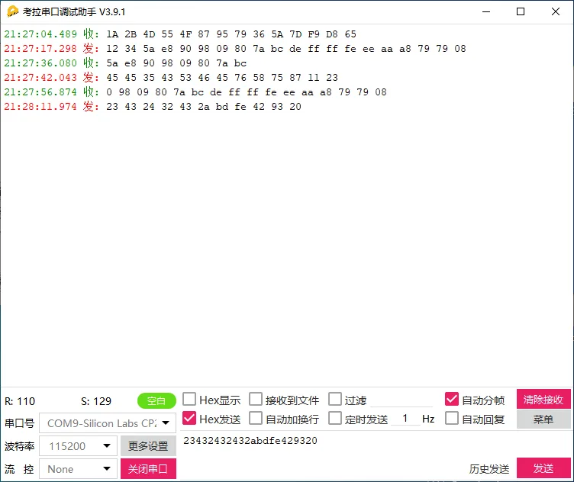Image resolution: width=574 pixels, height=482 pixels.
Task: Expand the flow control None dropdown
Action: [x=78, y=469]
